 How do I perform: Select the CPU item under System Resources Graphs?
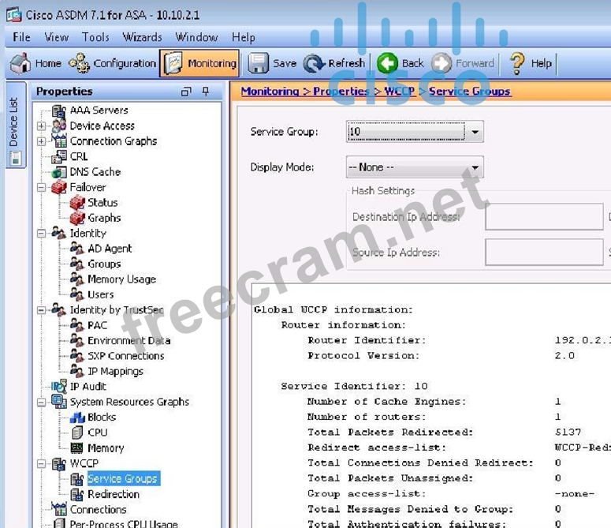97,433
